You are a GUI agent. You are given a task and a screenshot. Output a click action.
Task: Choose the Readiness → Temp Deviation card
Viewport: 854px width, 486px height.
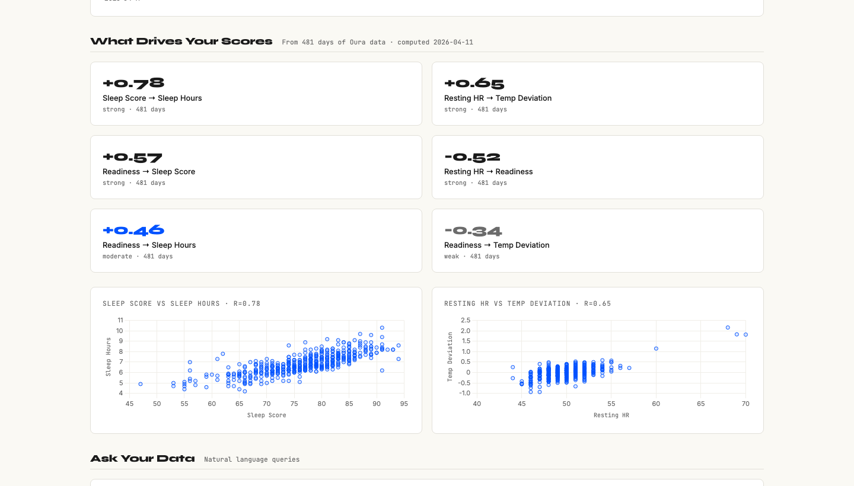click(598, 241)
